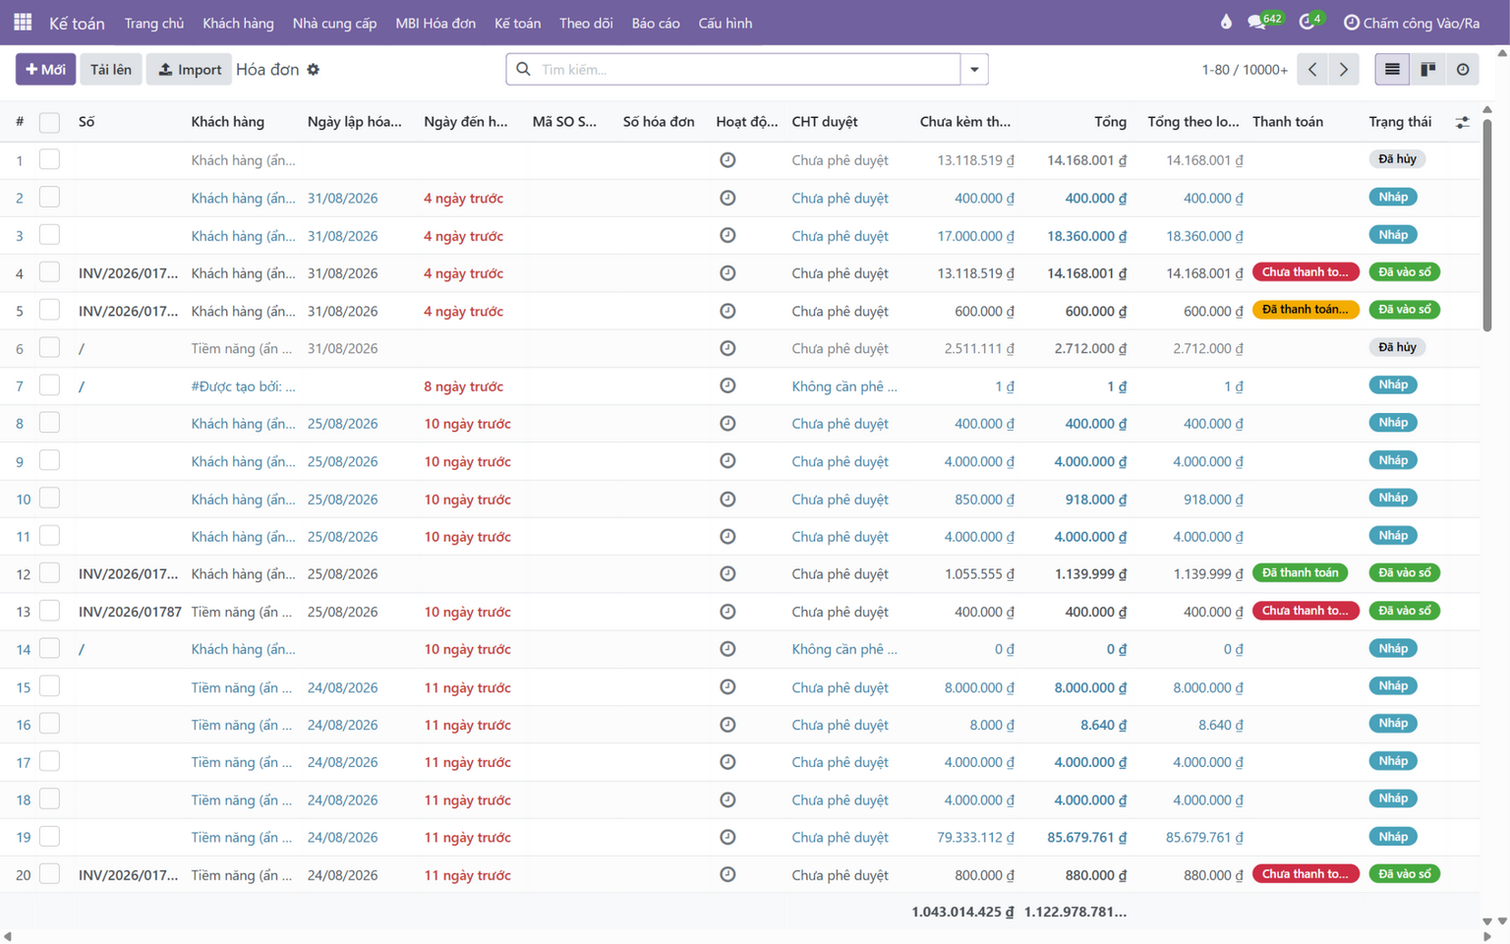Check the checkbox for row 7

(x=49, y=385)
